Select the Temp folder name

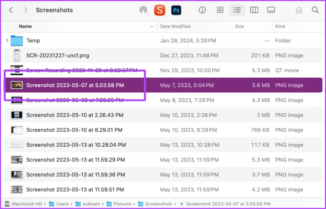click(33, 41)
